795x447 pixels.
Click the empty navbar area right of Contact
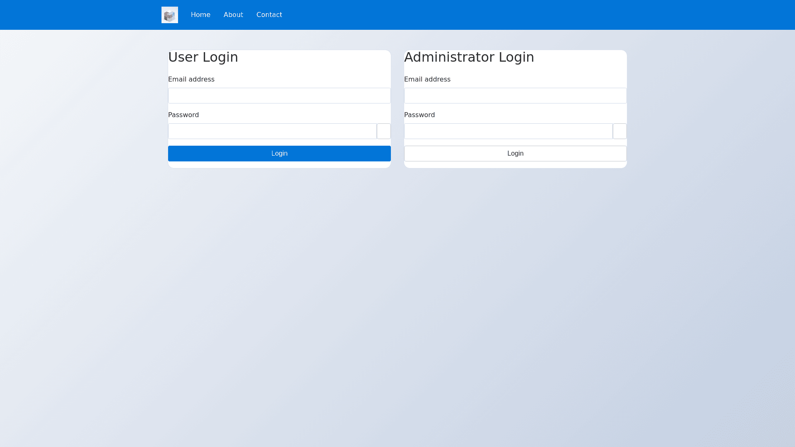(497, 15)
